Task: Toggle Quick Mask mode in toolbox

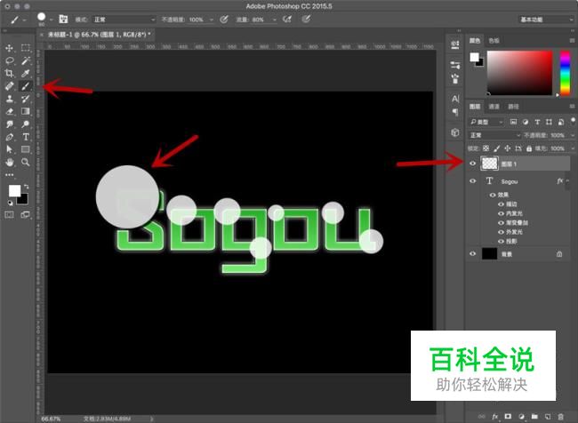Action: coord(9,214)
